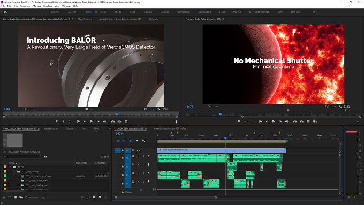Switch to the Media Browser tab
The image size is (364, 205).
(x=51, y=128)
